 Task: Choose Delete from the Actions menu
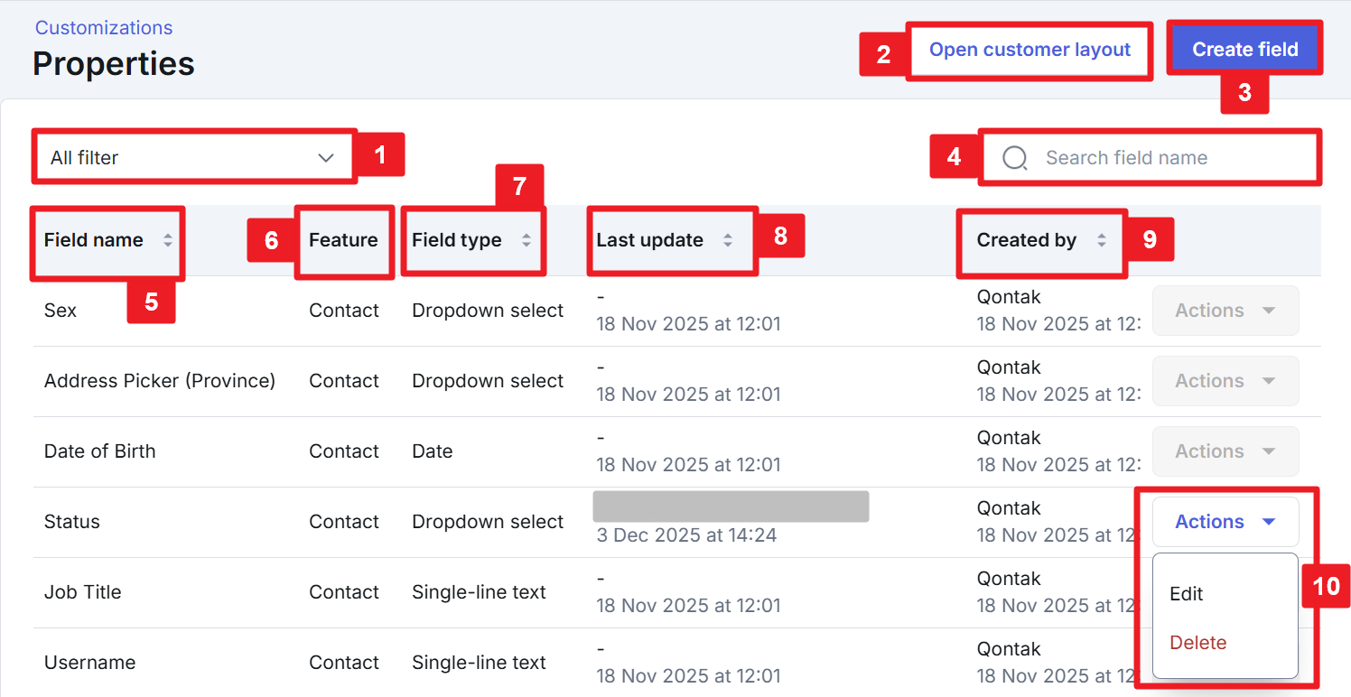1197,643
